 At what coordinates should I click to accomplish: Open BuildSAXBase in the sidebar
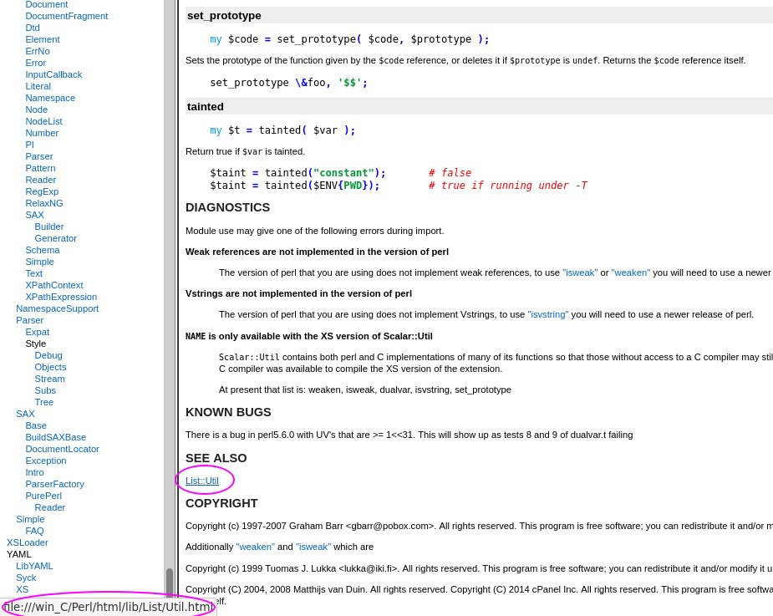tap(56, 437)
